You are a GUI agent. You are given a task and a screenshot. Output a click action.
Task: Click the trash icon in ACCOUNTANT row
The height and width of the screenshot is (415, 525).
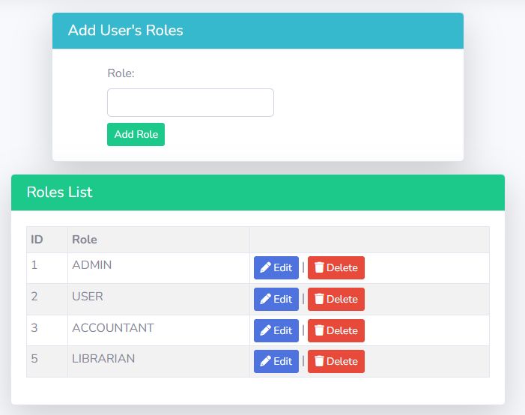(319, 331)
